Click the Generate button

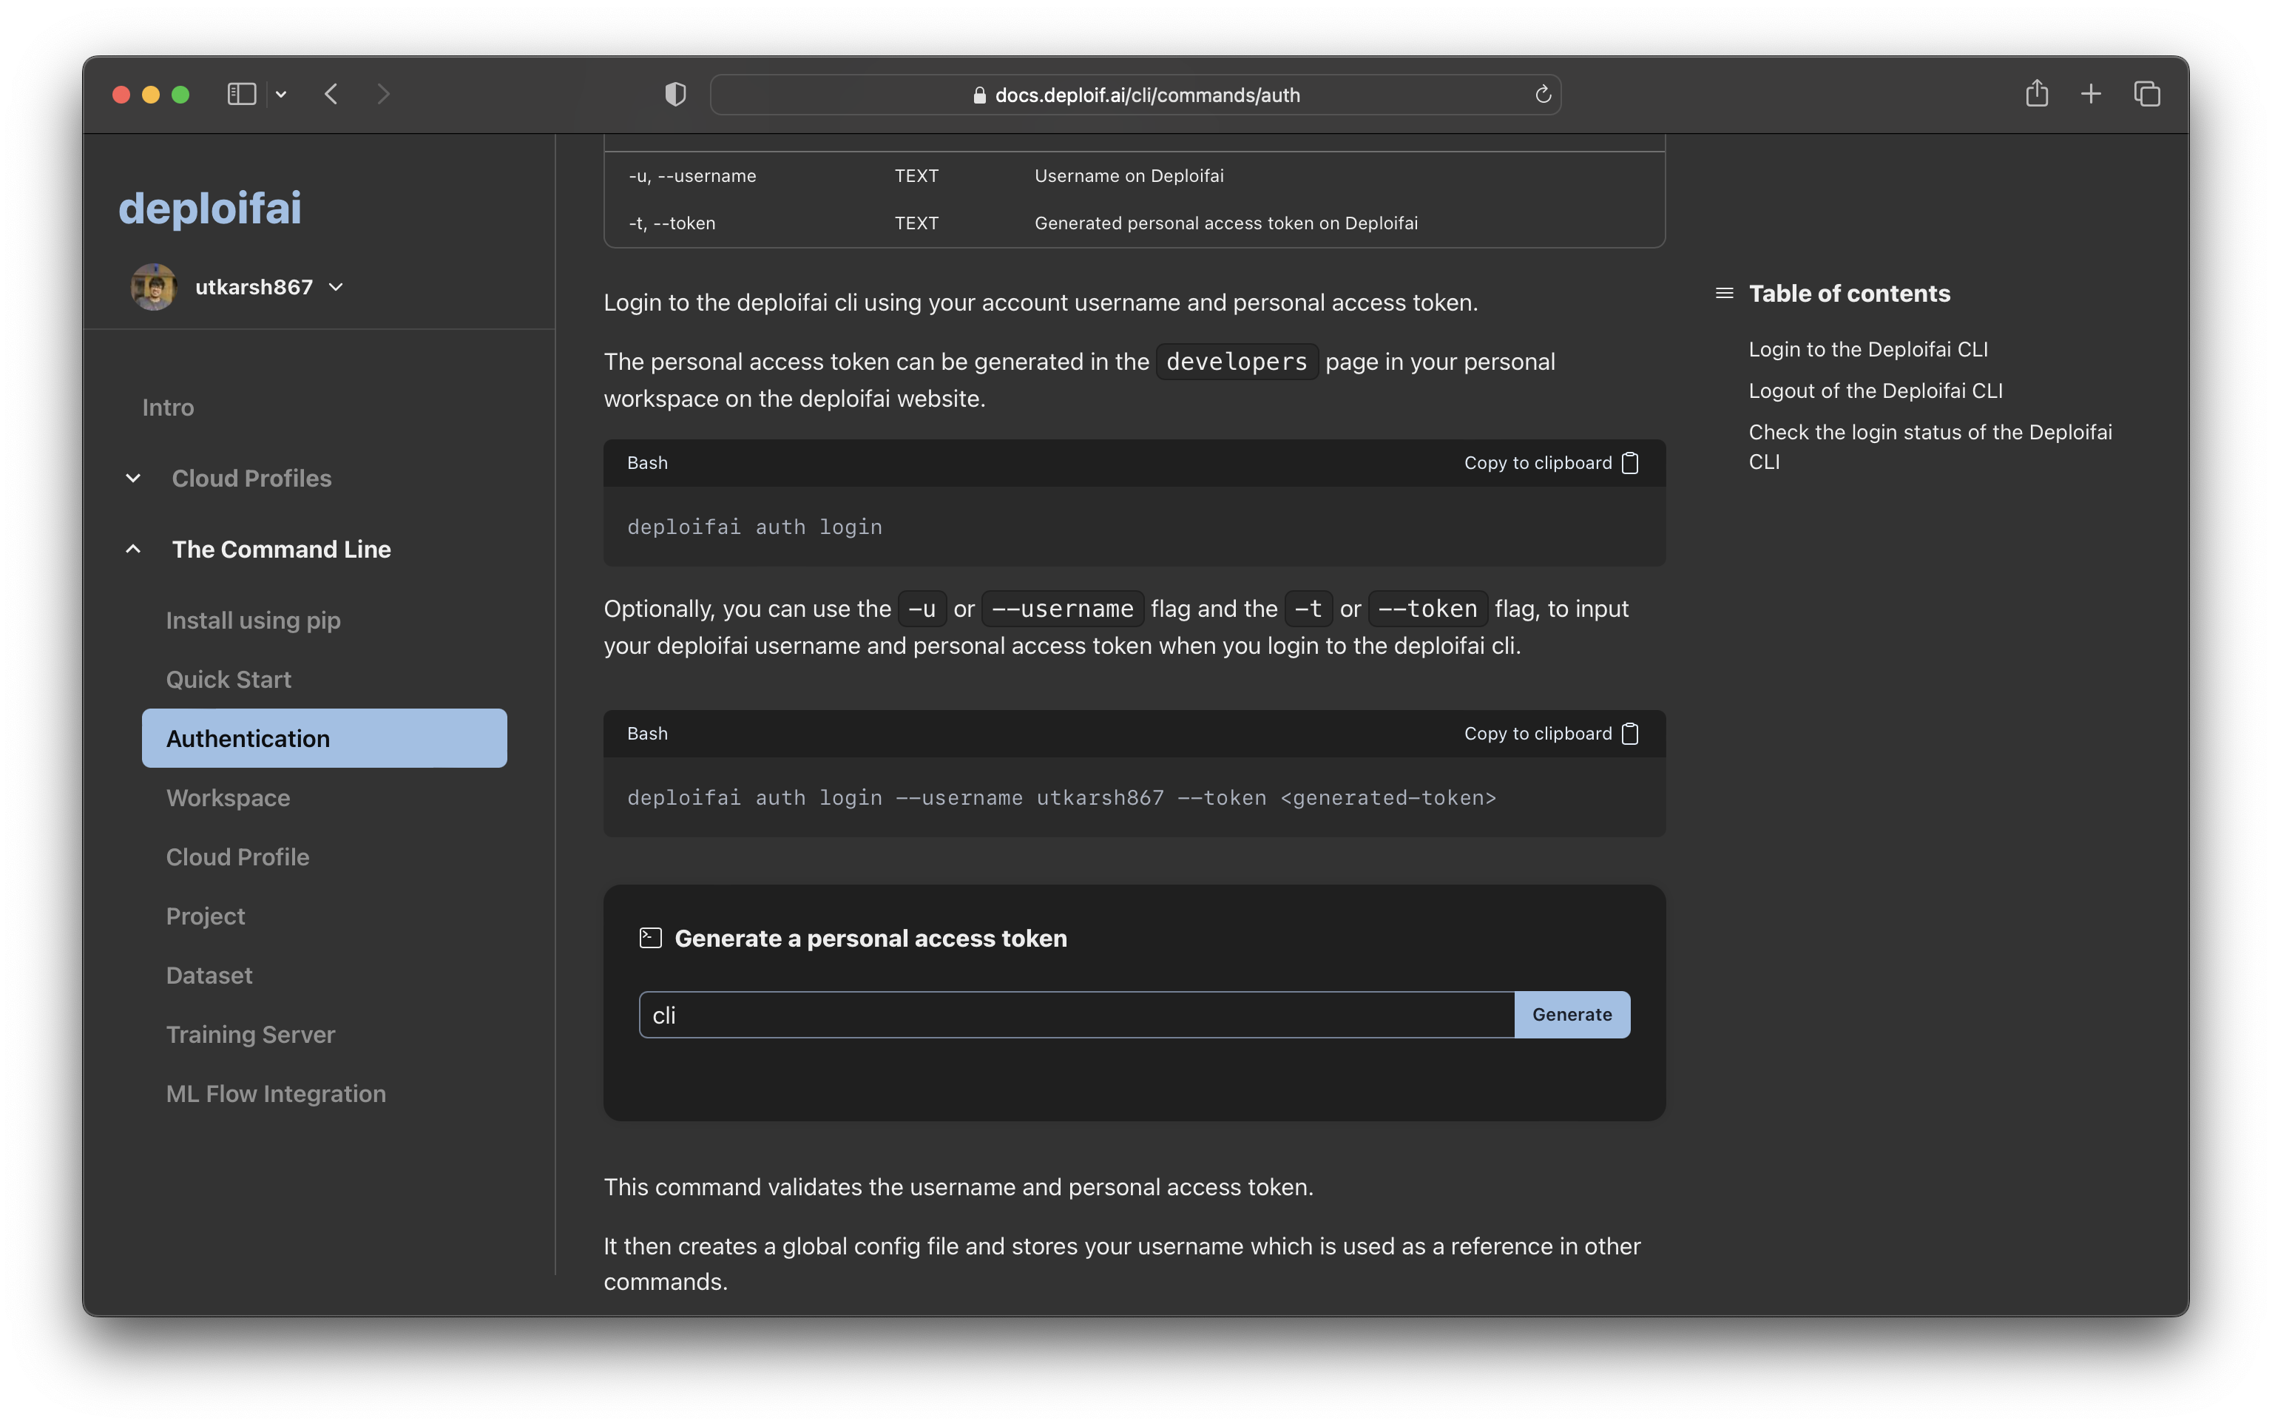[x=1572, y=1015]
